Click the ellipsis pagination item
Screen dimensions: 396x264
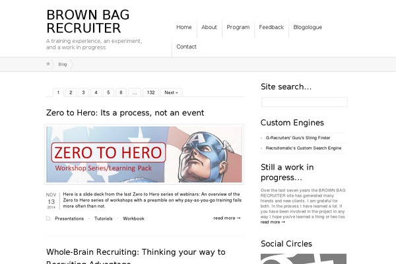tap(135, 92)
